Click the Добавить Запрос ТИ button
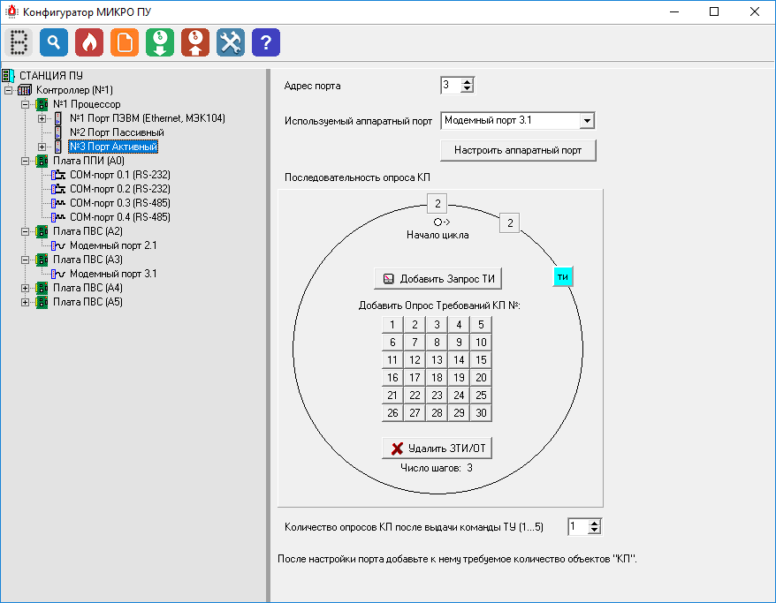Viewport: 776px width, 603px height. click(438, 279)
